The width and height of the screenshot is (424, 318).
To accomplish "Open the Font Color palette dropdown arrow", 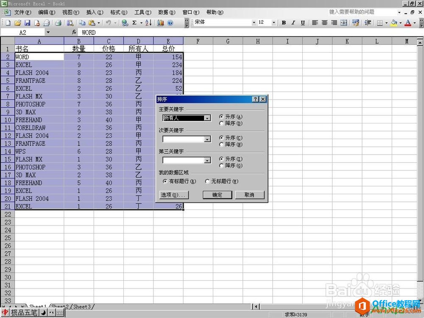I will pos(415,23).
